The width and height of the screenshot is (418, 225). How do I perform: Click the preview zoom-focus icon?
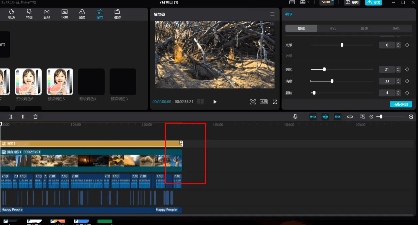pyautogui.click(x=253, y=102)
